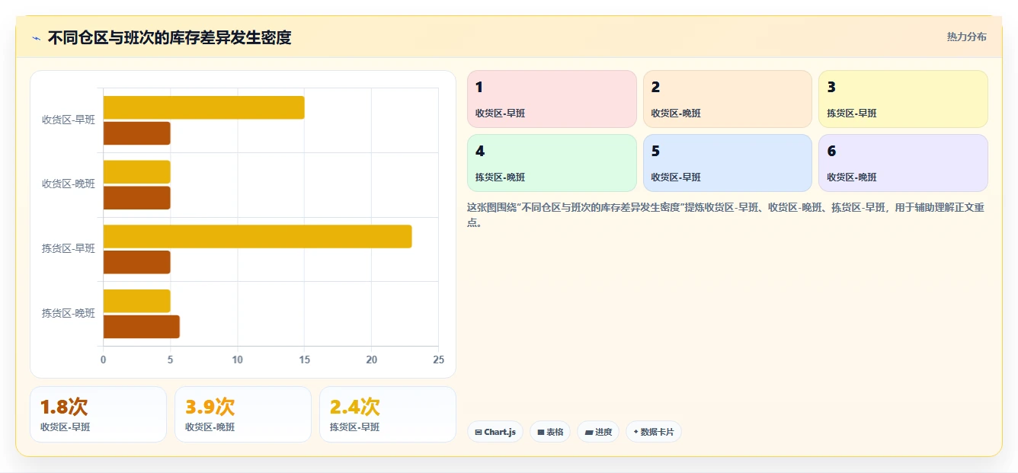Click the 热力分布 label in the header
This screenshot has height=473, width=1018.
966,37
